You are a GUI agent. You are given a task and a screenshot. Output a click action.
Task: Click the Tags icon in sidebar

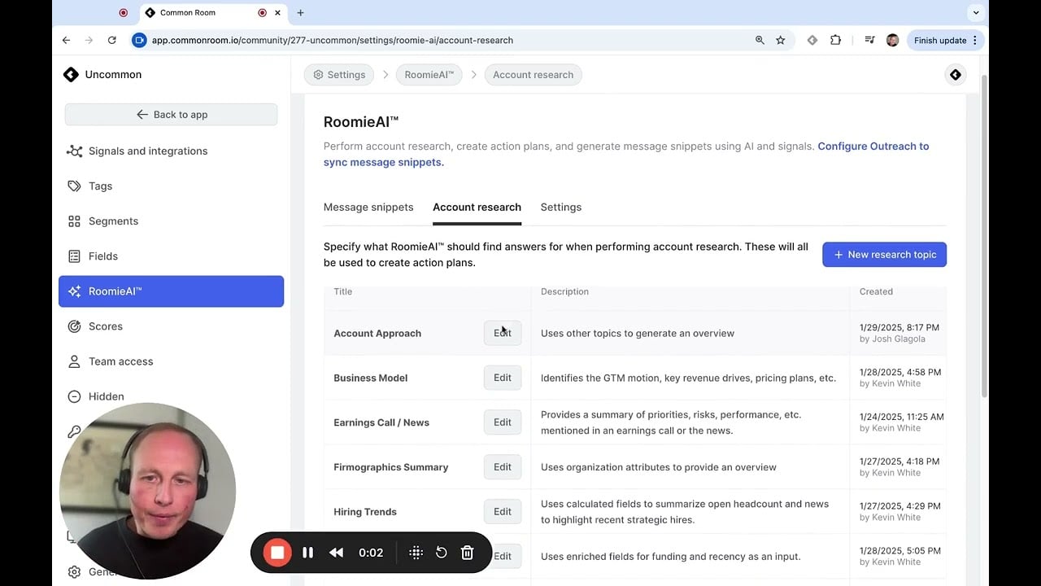click(74, 186)
